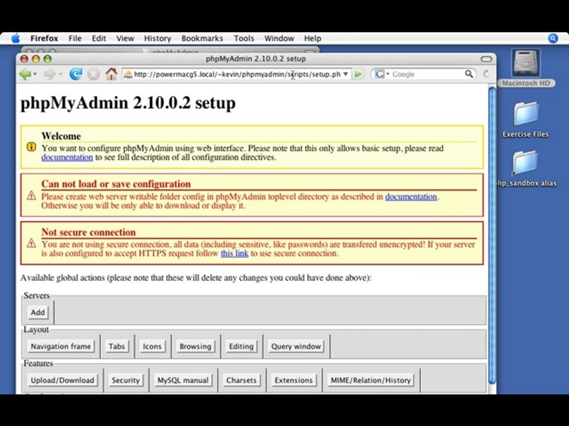The height and width of the screenshot is (426, 569).
Task: Click the MySQL manual button
Action: click(183, 380)
